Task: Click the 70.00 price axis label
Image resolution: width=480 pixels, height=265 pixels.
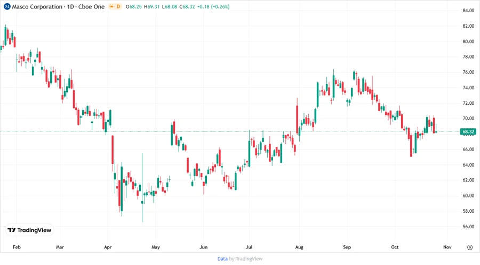Action: click(x=468, y=119)
